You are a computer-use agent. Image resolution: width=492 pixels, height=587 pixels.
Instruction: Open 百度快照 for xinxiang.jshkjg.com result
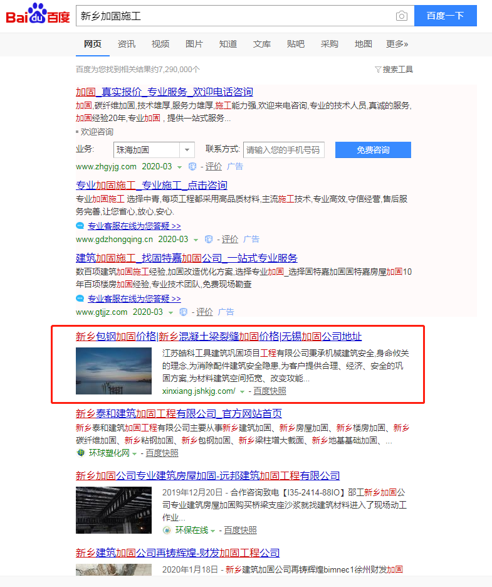pyautogui.click(x=270, y=391)
